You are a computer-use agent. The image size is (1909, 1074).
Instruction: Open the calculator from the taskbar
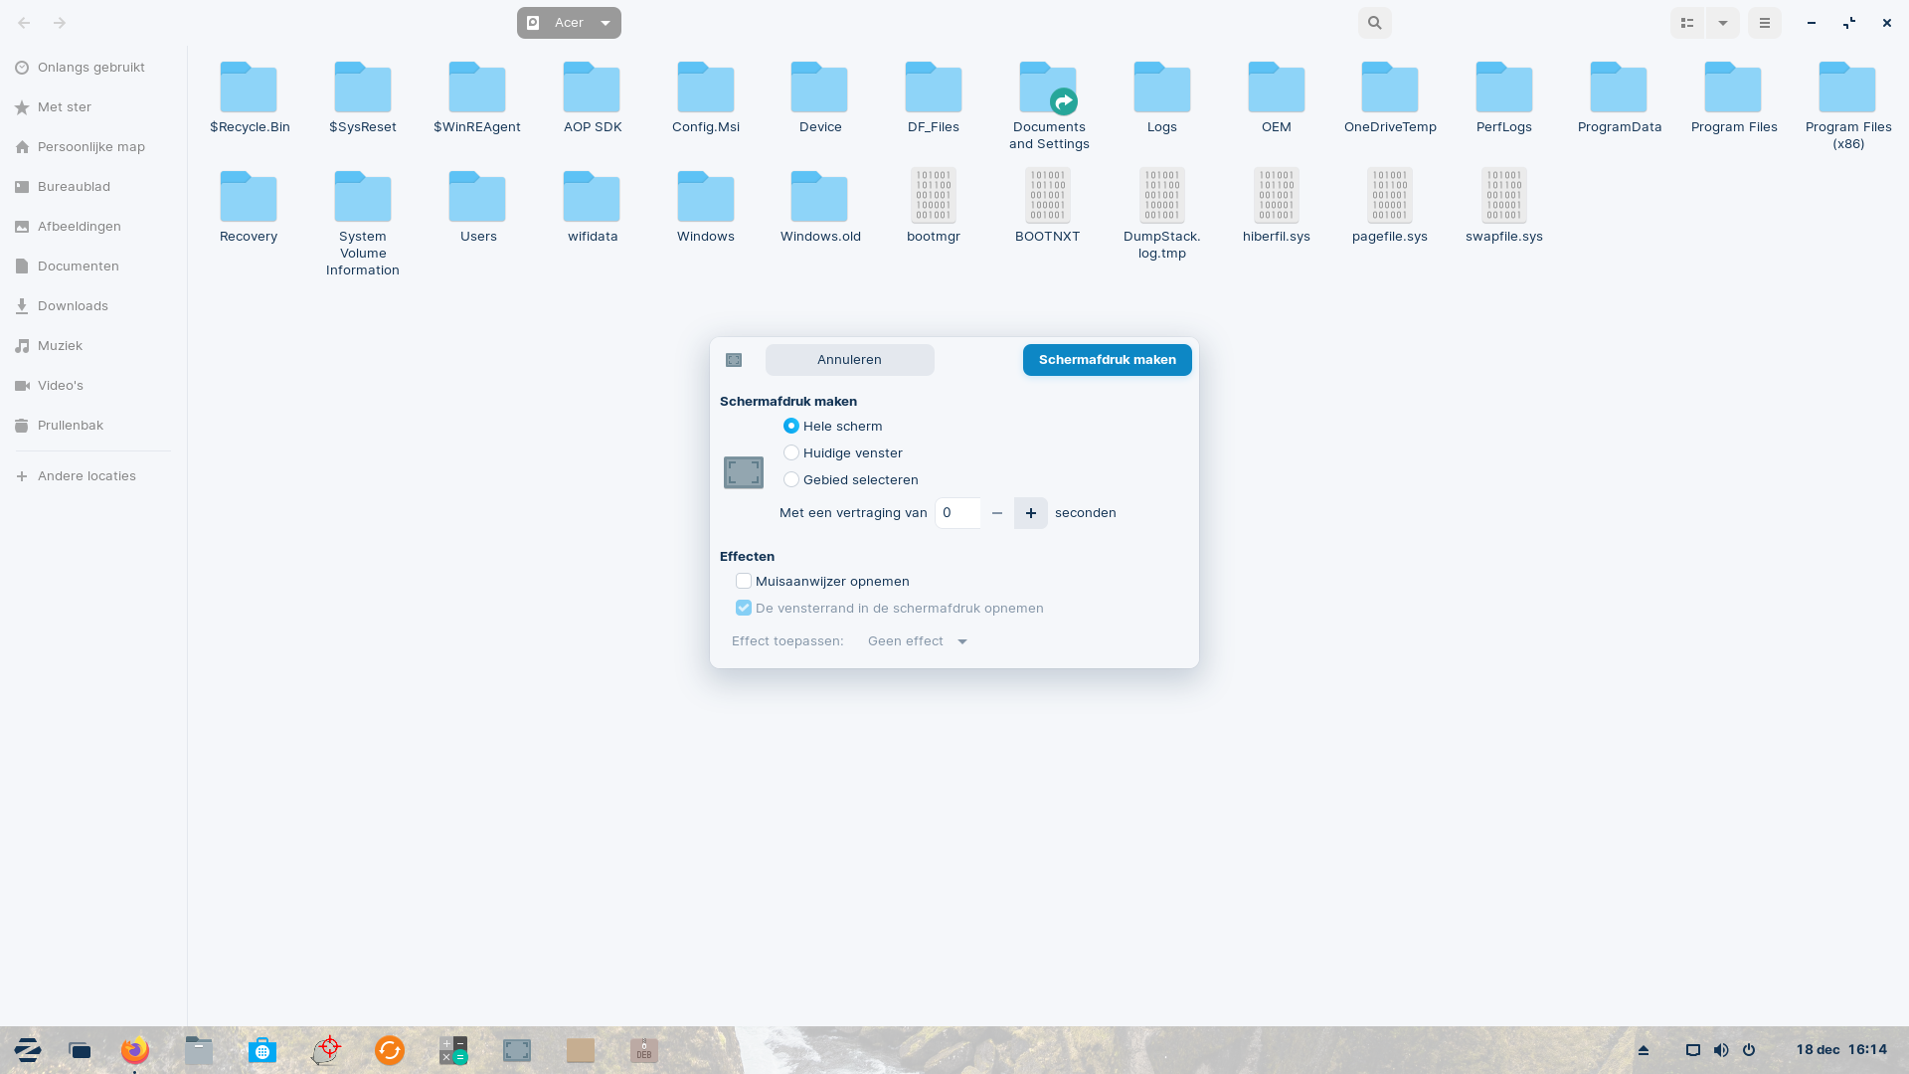tap(453, 1050)
